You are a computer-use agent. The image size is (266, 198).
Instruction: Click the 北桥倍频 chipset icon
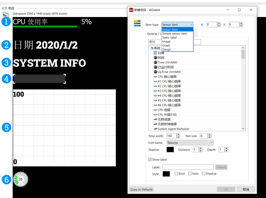pyautogui.click(x=155, y=119)
